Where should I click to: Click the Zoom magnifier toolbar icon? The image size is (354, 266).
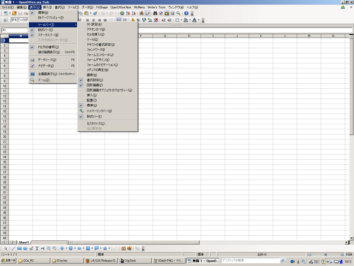pyautogui.click(x=179, y=13)
